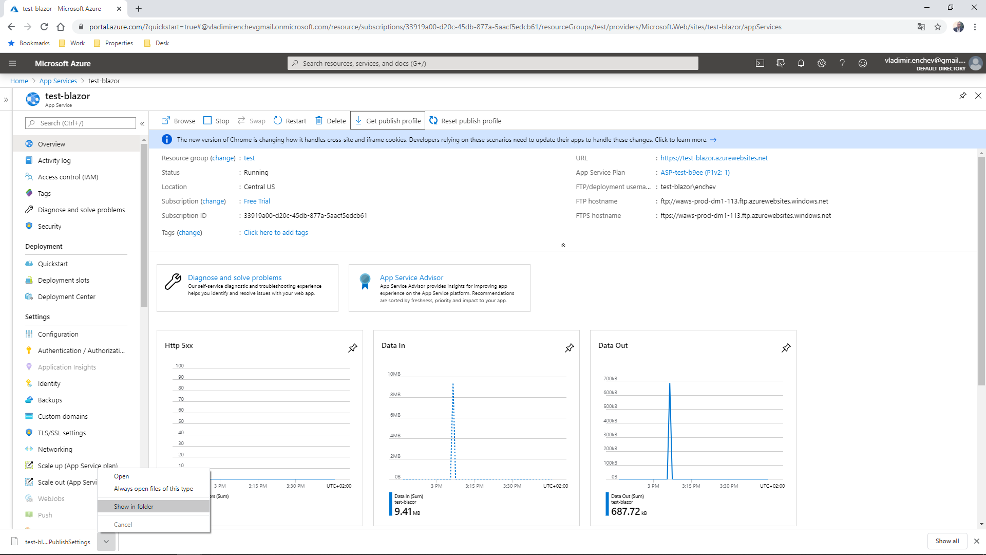Restart the app service

click(290, 121)
